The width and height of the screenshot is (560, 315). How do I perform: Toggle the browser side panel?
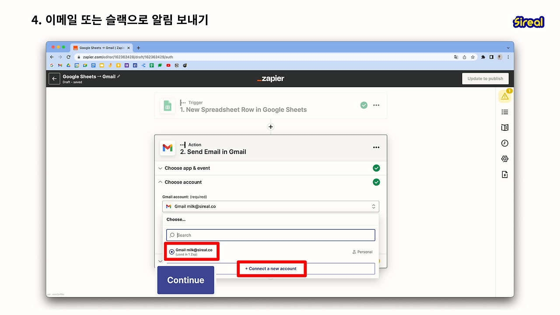[x=491, y=57]
